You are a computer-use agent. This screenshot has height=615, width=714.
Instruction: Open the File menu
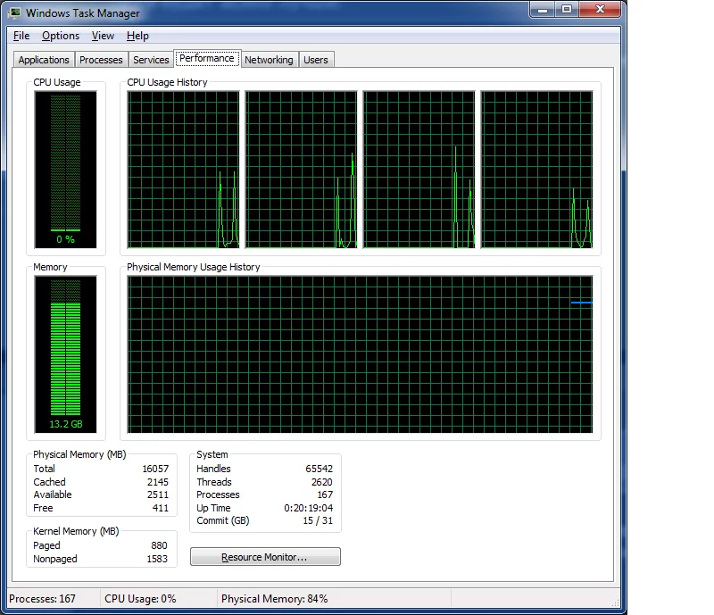click(21, 36)
